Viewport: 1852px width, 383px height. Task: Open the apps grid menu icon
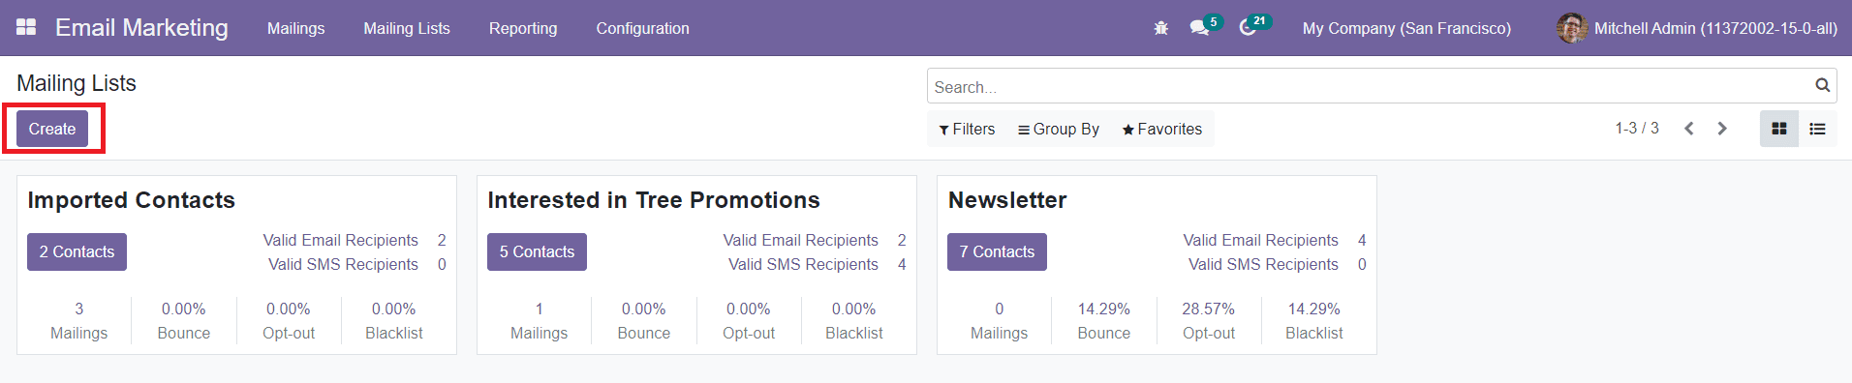tap(26, 27)
